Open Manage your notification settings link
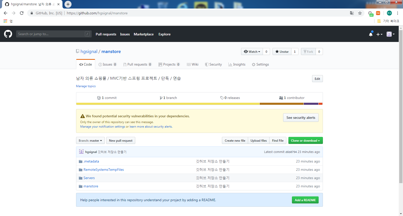 103,127
